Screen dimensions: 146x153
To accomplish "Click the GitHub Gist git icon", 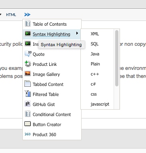I will click(28, 104).
